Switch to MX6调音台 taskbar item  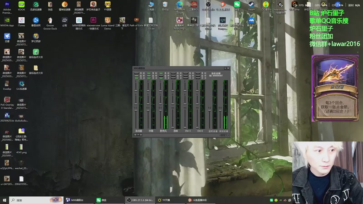[78, 200]
